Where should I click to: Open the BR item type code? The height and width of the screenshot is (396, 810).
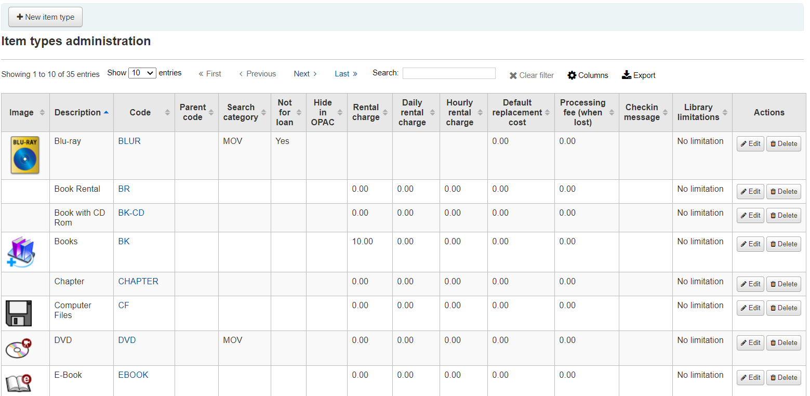click(124, 189)
